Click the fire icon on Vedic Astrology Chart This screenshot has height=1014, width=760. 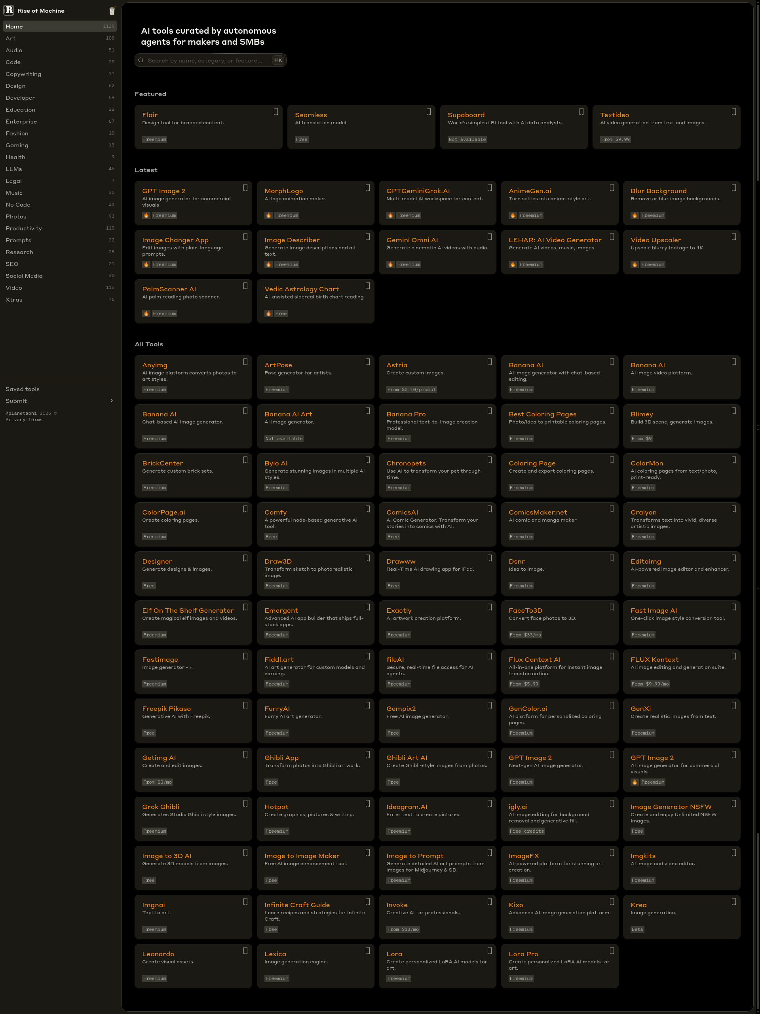point(269,313)
